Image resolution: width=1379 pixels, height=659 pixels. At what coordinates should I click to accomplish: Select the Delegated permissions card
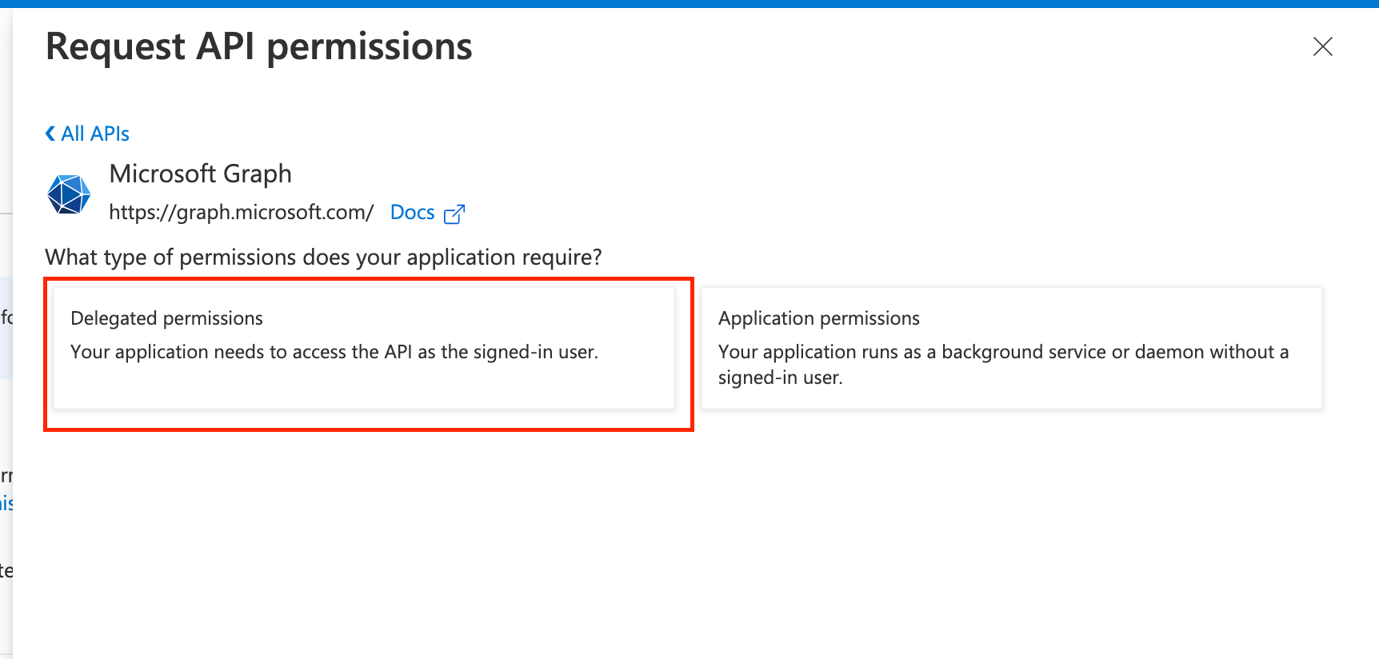(364, 348)
